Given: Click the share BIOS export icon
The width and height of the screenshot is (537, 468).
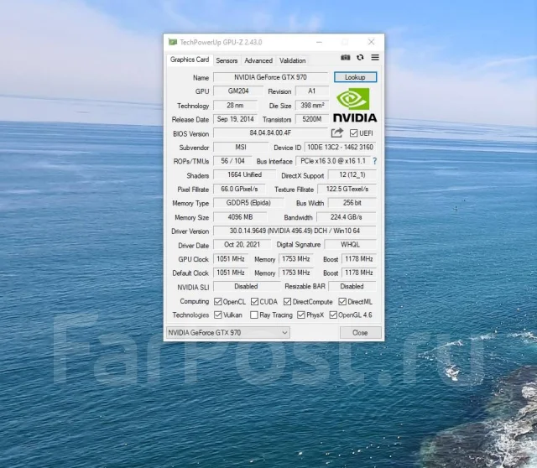Looking at the screenshot, I should click(337, 133).
